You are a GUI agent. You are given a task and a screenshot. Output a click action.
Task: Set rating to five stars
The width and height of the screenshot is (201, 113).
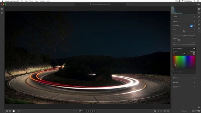click(95, 111)
